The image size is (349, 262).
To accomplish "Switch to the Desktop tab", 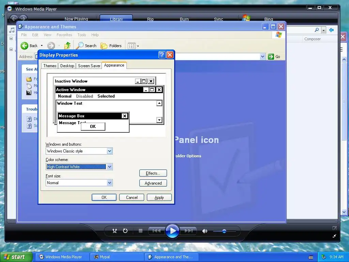I will pos(67,66).
